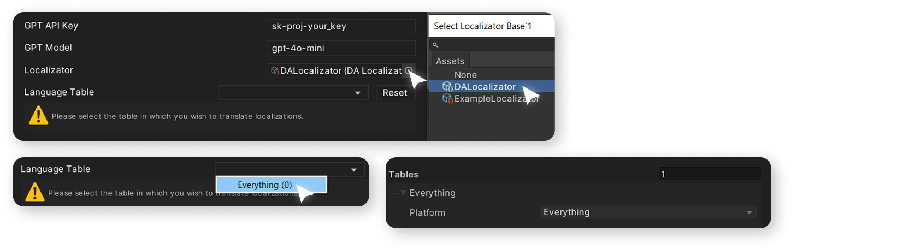Click the ExampleLocalizator prefab icon
903x249 pixels.
(x=447, y=99)
